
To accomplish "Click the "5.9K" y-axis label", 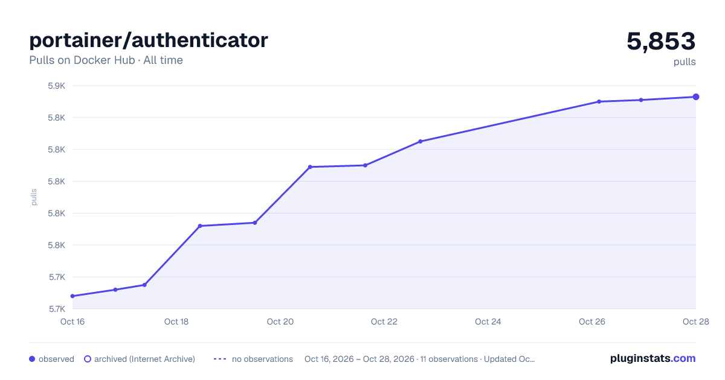I will tap(56, 86).
